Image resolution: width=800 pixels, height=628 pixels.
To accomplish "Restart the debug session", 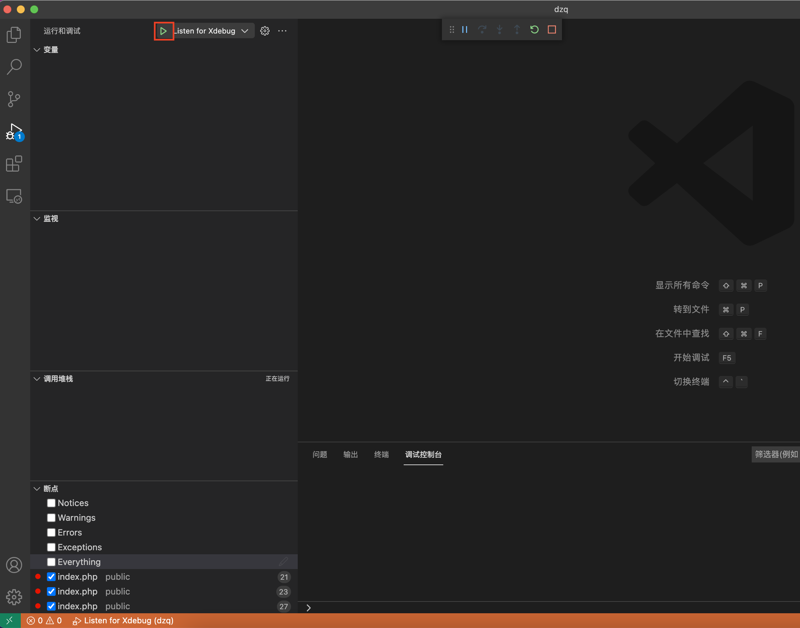I will 534,29.
